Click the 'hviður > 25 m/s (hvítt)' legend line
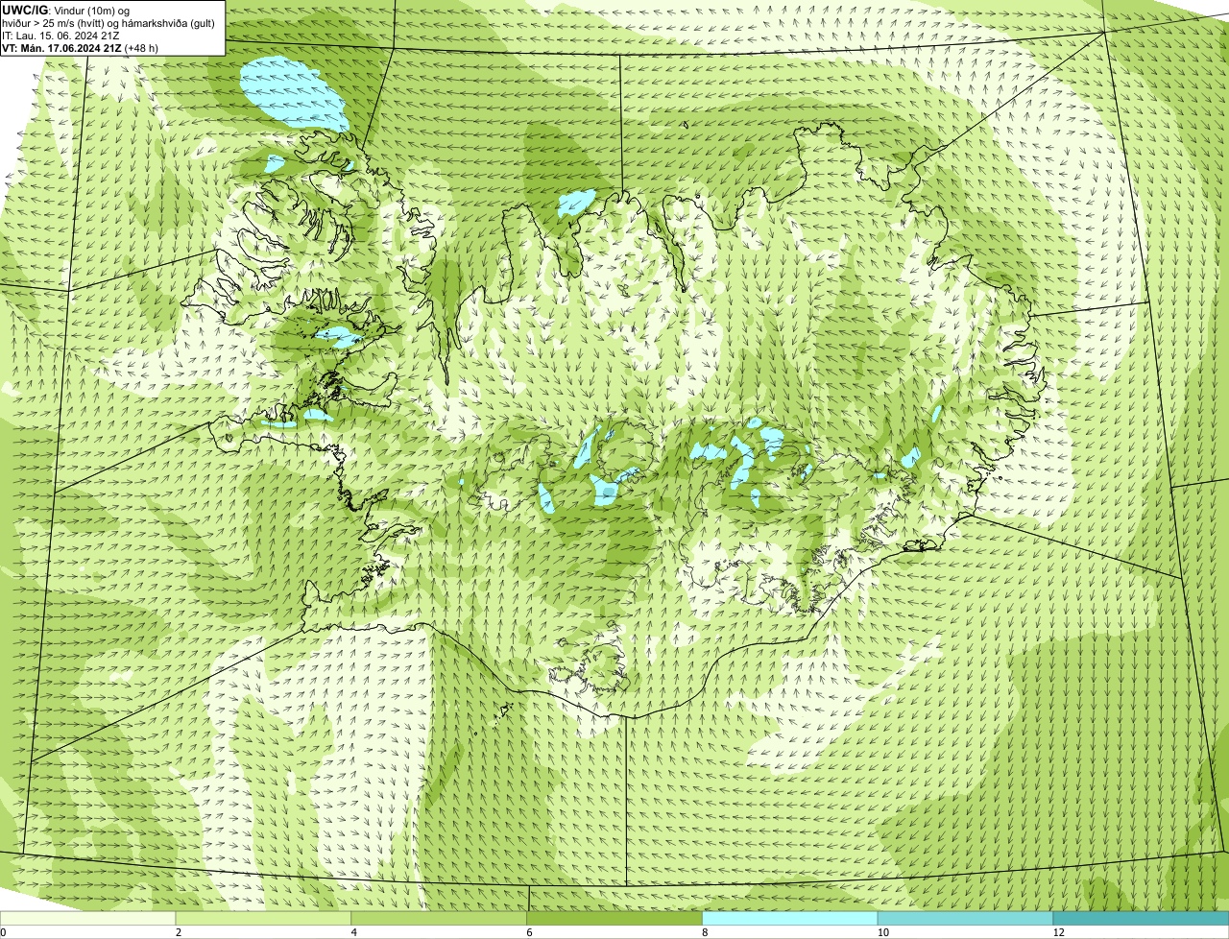Image resolution: width=1229 pixels, height=939 pixels. (x=108, y=22)
